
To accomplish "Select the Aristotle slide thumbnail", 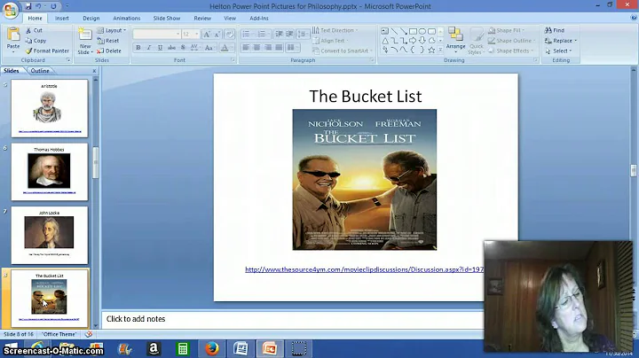I will [x=50, y=108].
